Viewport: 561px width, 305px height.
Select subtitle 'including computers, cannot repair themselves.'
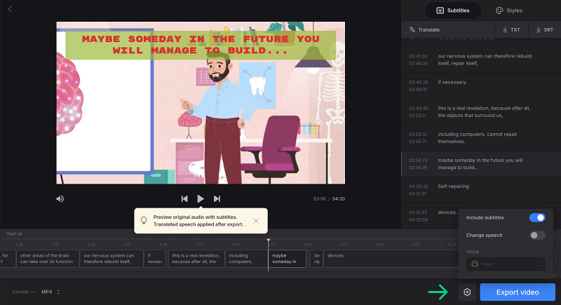[x=481, y=138]
